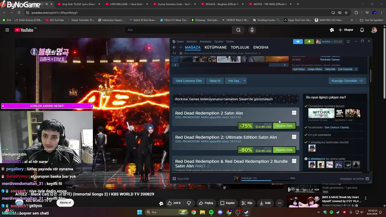Viewport: 386px width, 217px height.
Task: Add Ultimate Edition to cart (Sepete Ekle)
Action: pos(284,150)
